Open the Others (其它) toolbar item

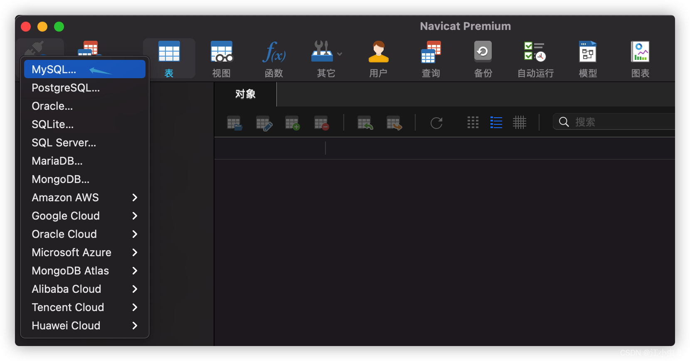322,59
